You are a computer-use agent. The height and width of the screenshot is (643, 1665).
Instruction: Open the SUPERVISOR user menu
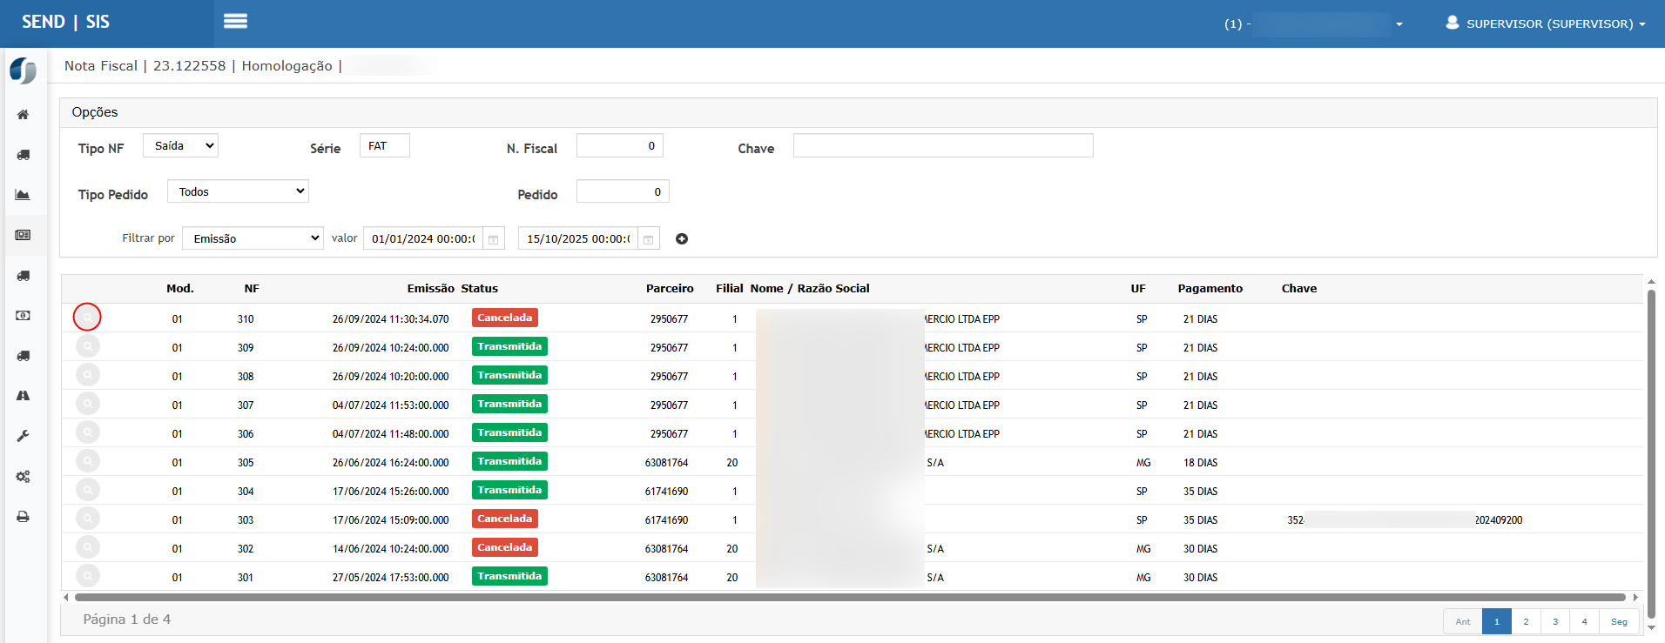coord(1546,23)
